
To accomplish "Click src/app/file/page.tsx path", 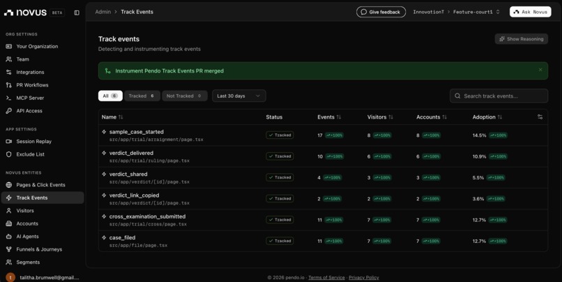I will (138, 246).
